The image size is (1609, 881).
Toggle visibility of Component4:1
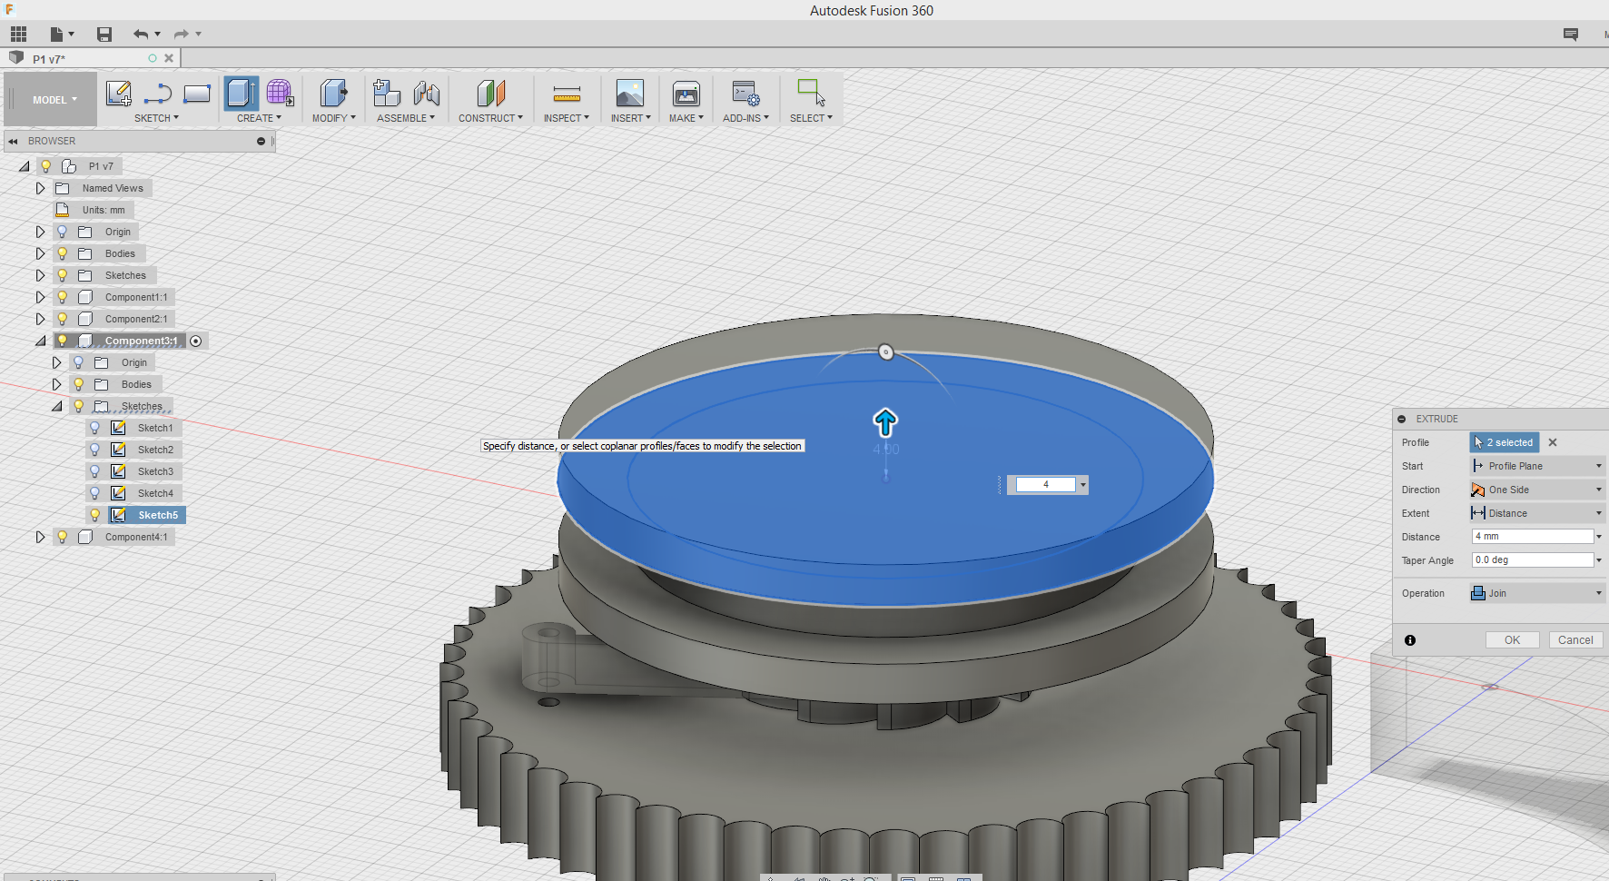point(63,537)
